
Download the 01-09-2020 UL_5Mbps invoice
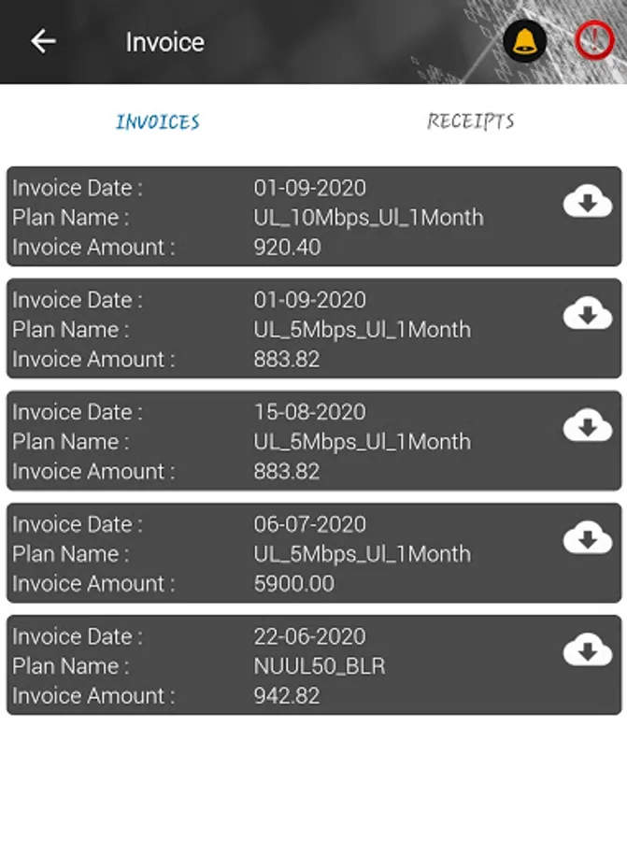[587, 314]
